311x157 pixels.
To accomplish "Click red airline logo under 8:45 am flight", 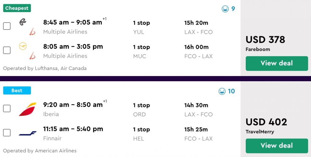I will (32, 32).
